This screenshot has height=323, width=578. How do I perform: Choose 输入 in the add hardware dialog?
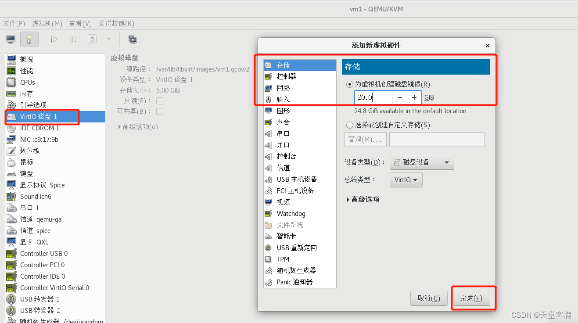(x=300, y=99)
